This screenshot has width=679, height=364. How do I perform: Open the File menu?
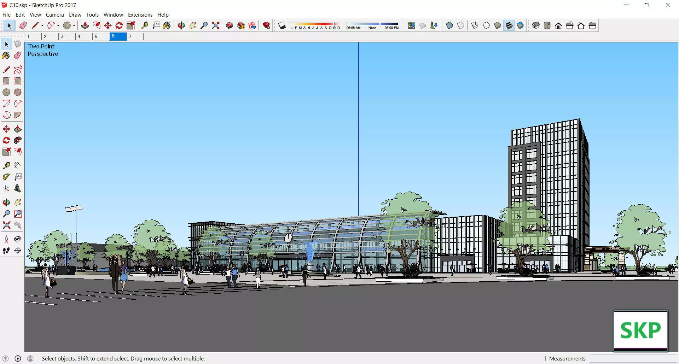(6, 14)
